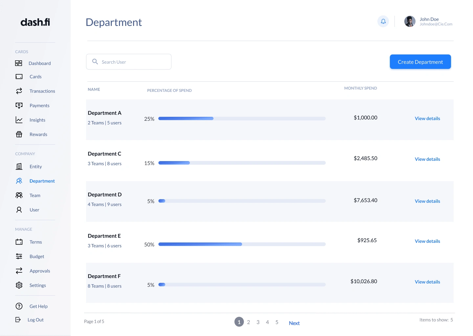Go to page 4
This screenshot has width=473, height=336.
point(267,322)
